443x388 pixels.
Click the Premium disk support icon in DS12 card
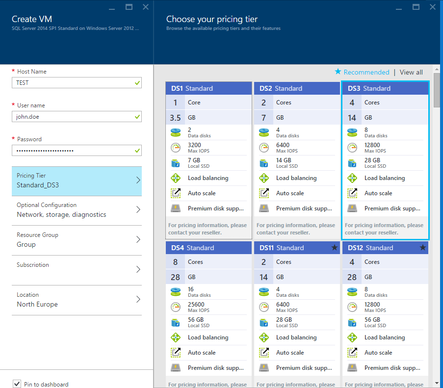coord(352,368)
